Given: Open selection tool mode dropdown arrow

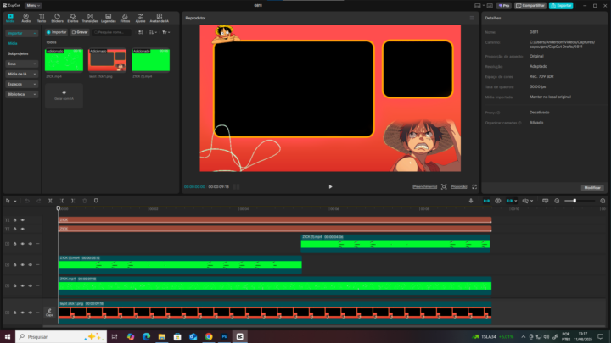Looking at the screenshot, I should pyautogui.click(x=15, y=201).
